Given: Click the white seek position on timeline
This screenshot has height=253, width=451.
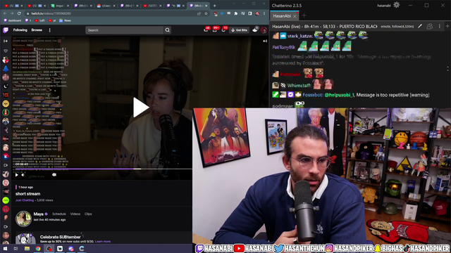Looking at the screenshot, I should tap(137, 169).
